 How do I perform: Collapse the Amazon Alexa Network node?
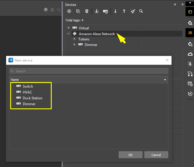(x=69, y=34)
